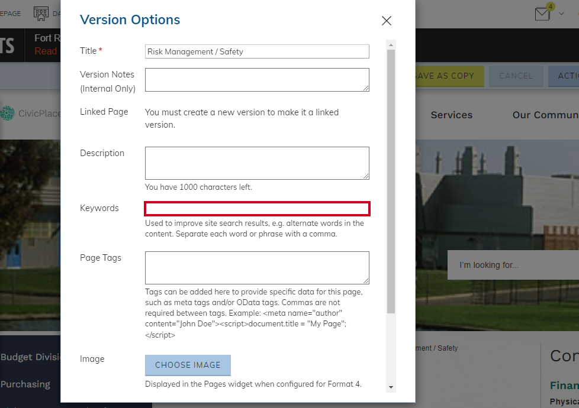Click the Description text area
Image resolution: width=579 pixels, height=408 pixels.
pyautogui.click(x=257, y=163)
